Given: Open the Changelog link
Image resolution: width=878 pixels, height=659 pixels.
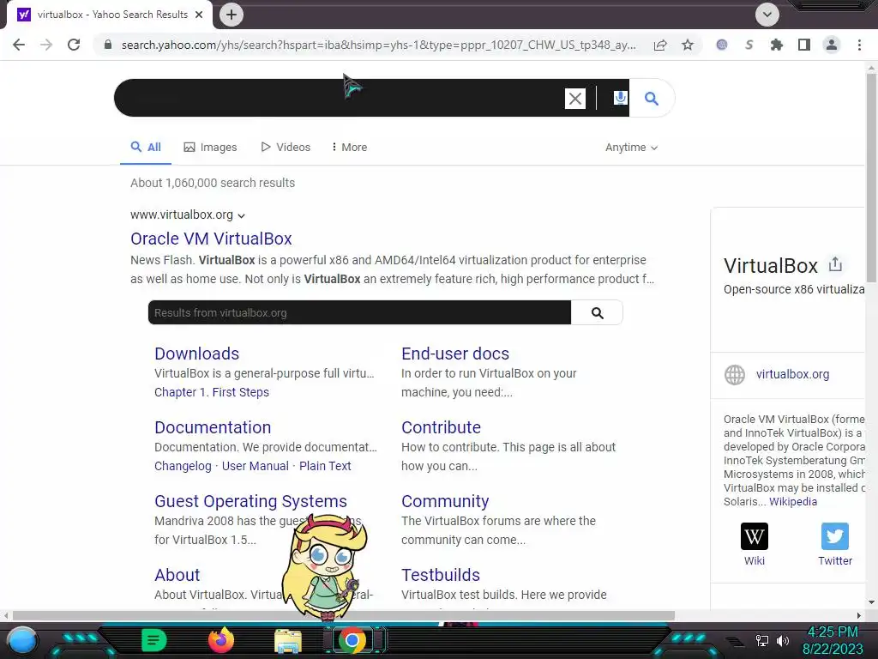Looking at the screenshot, I should point(183,466).
